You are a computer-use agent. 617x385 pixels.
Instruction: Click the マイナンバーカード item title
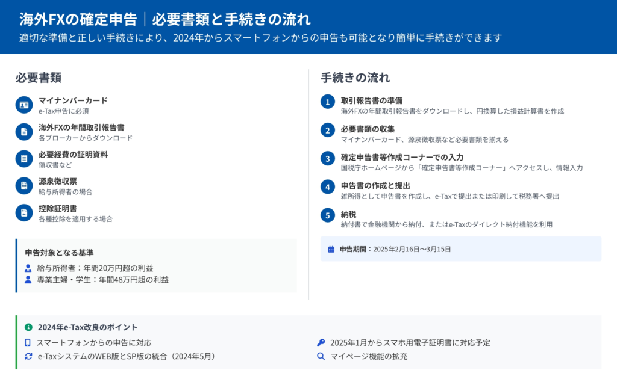[x=73, y=100]
